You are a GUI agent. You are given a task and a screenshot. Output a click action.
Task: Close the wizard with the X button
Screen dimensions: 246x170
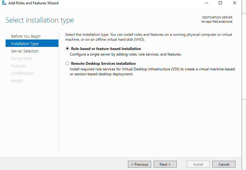235,3
